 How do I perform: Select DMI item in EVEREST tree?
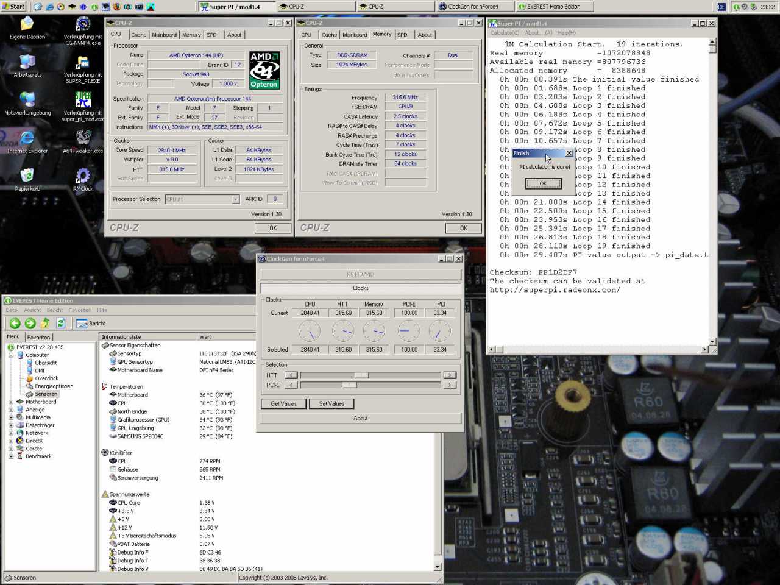point(39,370)
